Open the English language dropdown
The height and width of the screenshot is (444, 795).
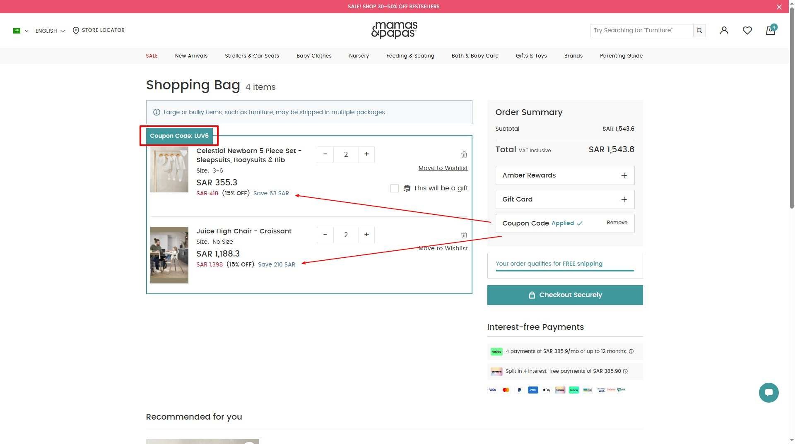(x=50, y=31)
